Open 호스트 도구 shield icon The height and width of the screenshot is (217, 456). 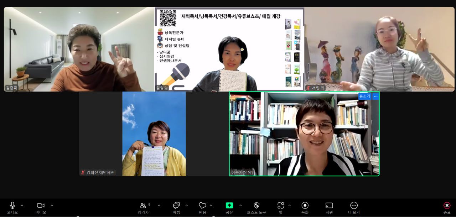point(256,208)
